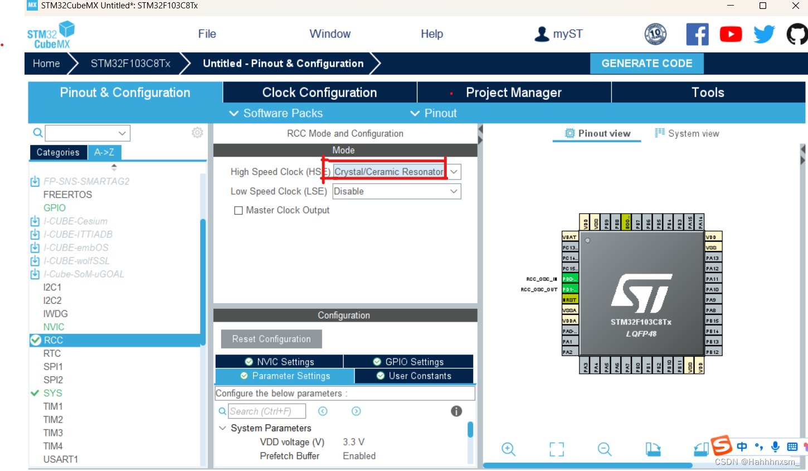
Task: Expand the Software Packs menu
Action: point(276,113)
